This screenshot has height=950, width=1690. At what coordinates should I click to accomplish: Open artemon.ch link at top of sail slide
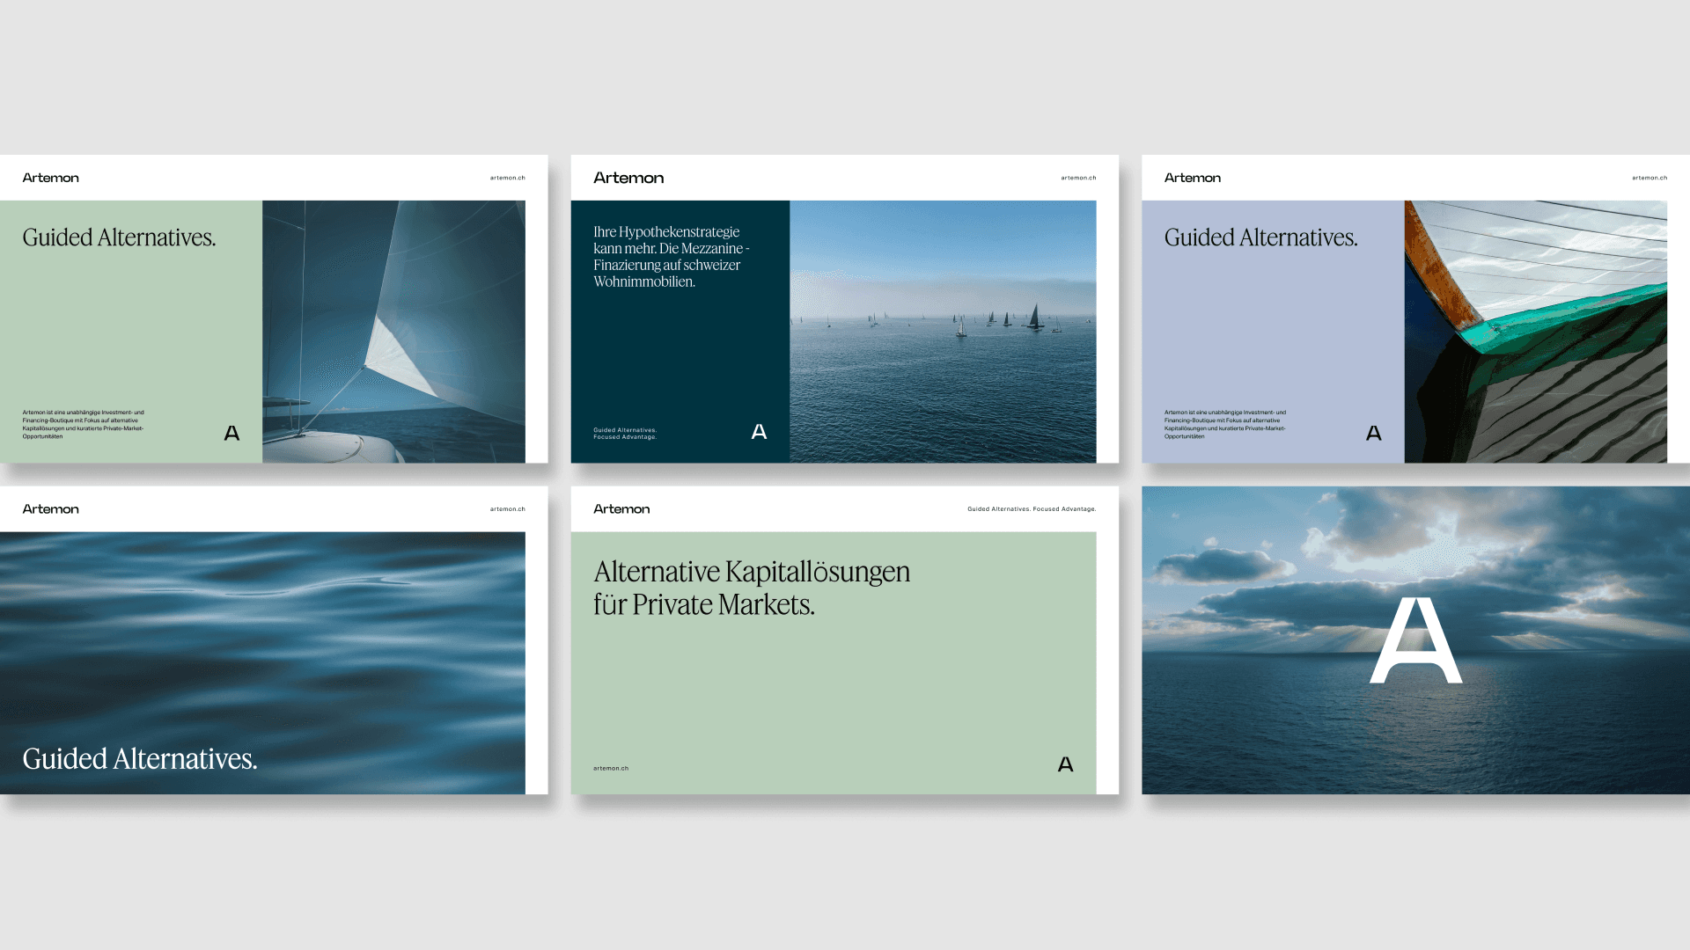507,178
